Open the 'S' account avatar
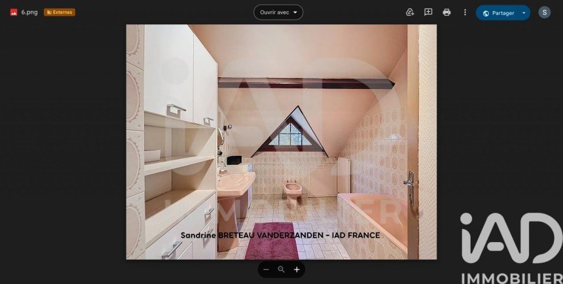 click(544, 12)
